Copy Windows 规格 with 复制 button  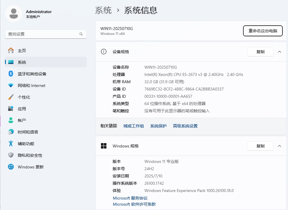pyautogui.click(x=261, y=146)
